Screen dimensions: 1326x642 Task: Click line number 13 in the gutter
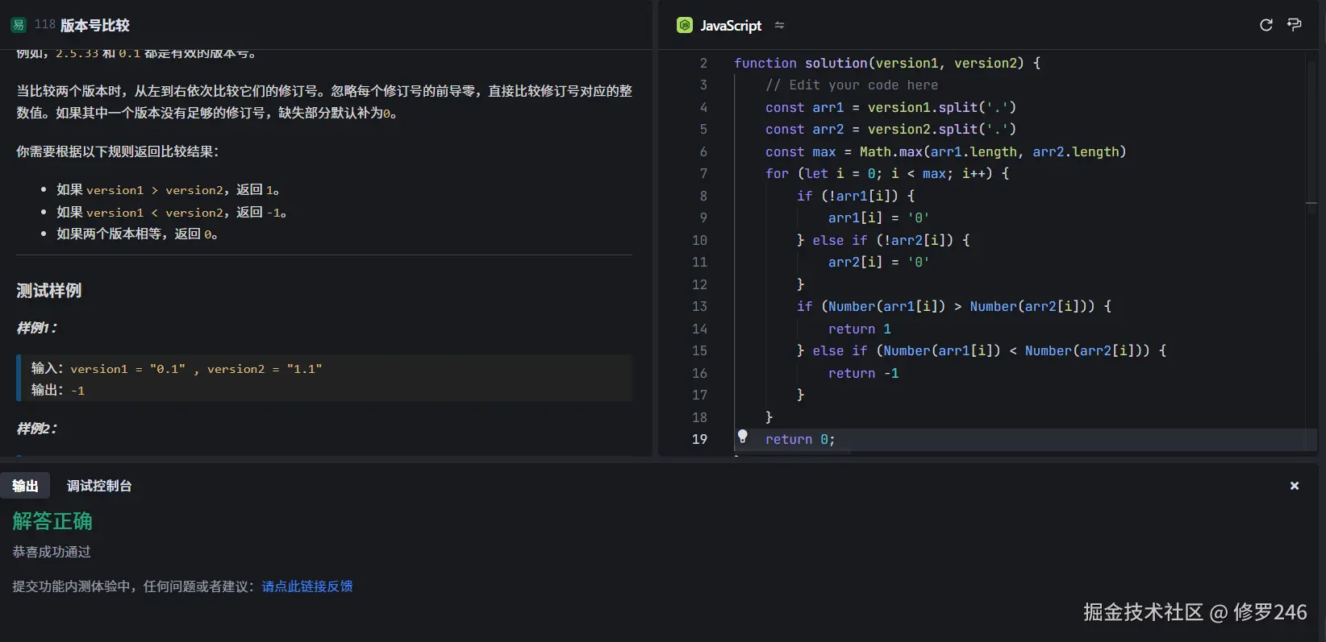click(x=699, y=306)
